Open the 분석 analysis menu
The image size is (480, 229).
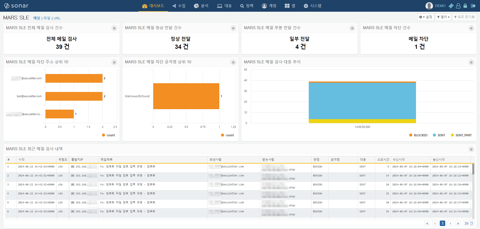pyautogui.click(x=201, y=6)
